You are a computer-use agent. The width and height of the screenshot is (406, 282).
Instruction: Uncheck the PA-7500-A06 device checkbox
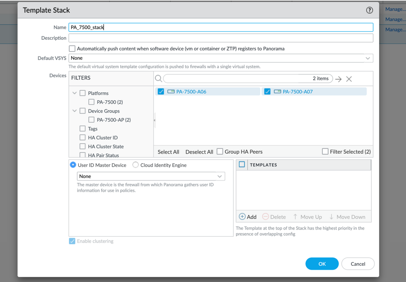click(x=161, y=91)
